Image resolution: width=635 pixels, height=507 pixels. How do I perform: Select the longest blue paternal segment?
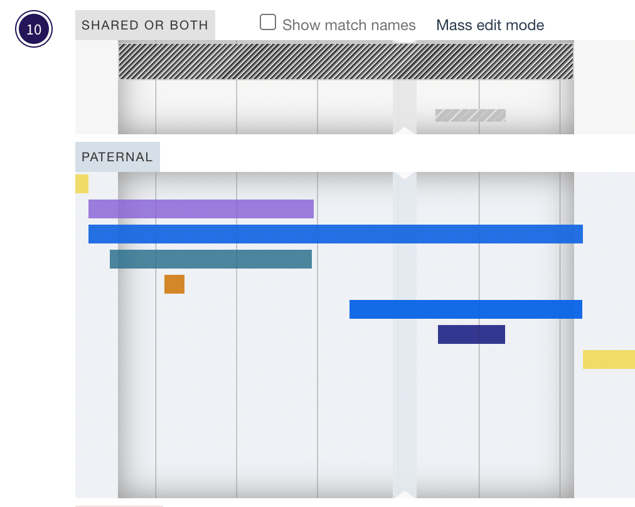(336, 233)
